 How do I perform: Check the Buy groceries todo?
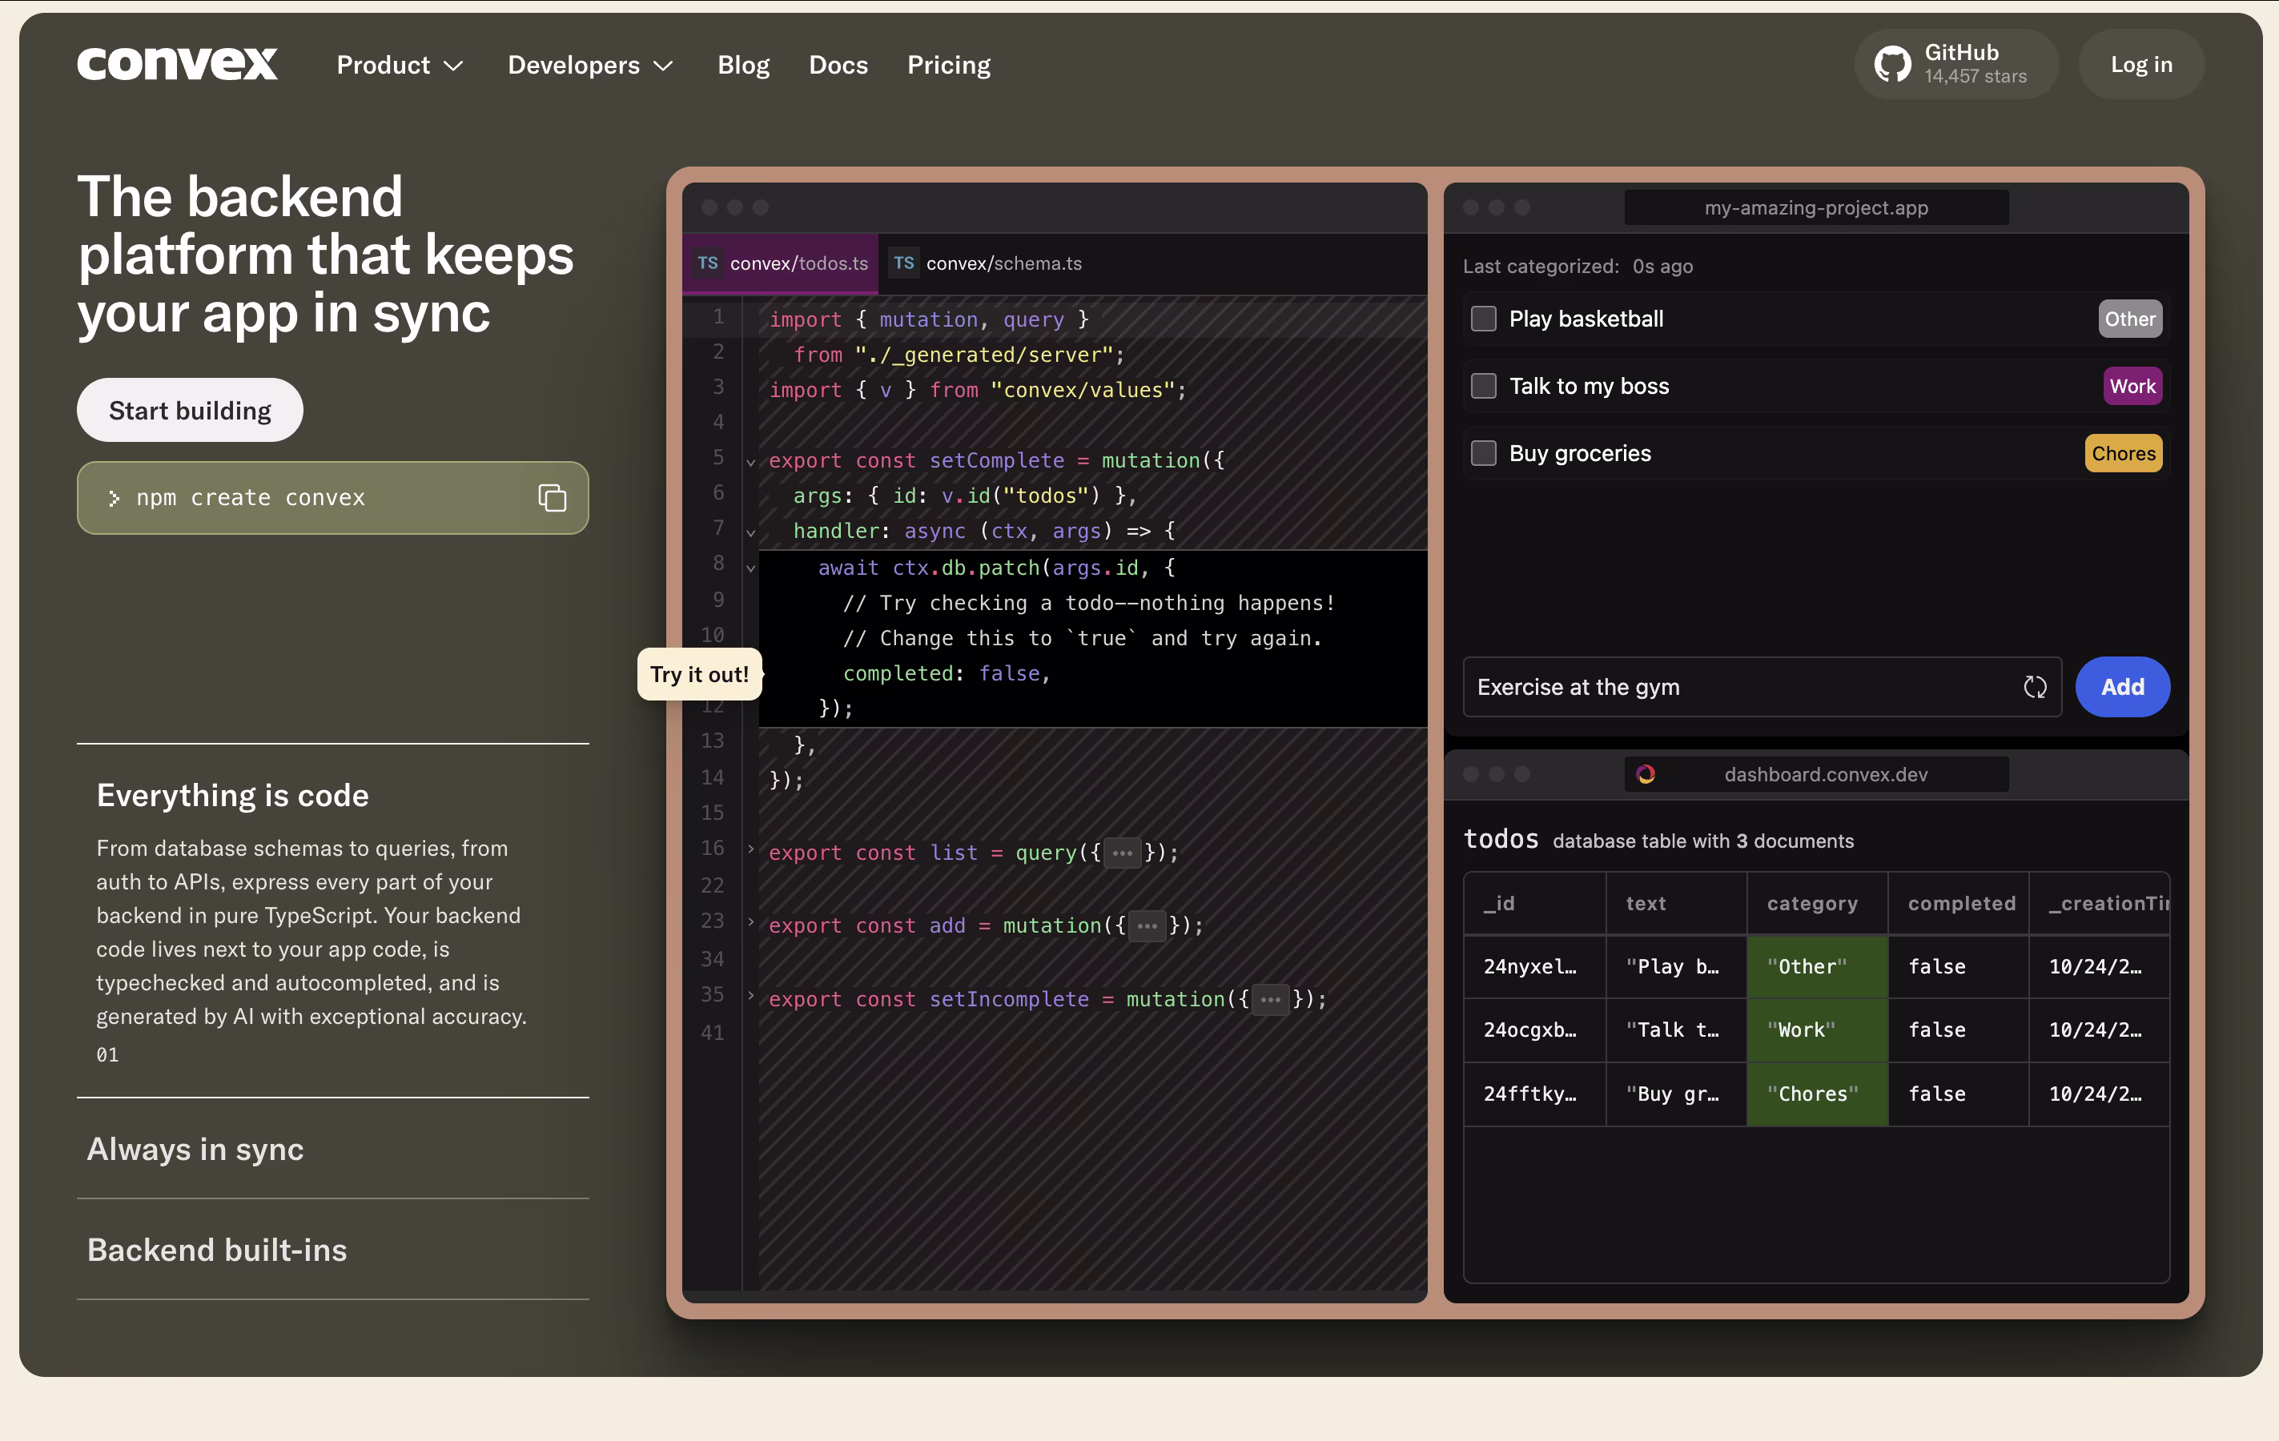click(1483, 453)
